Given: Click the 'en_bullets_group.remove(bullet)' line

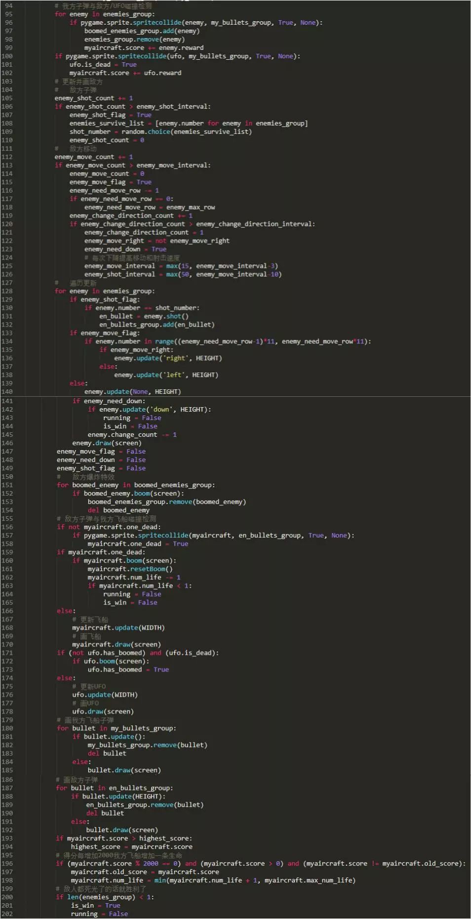Looking at the screenshot, I should click(x=145, y=805).
